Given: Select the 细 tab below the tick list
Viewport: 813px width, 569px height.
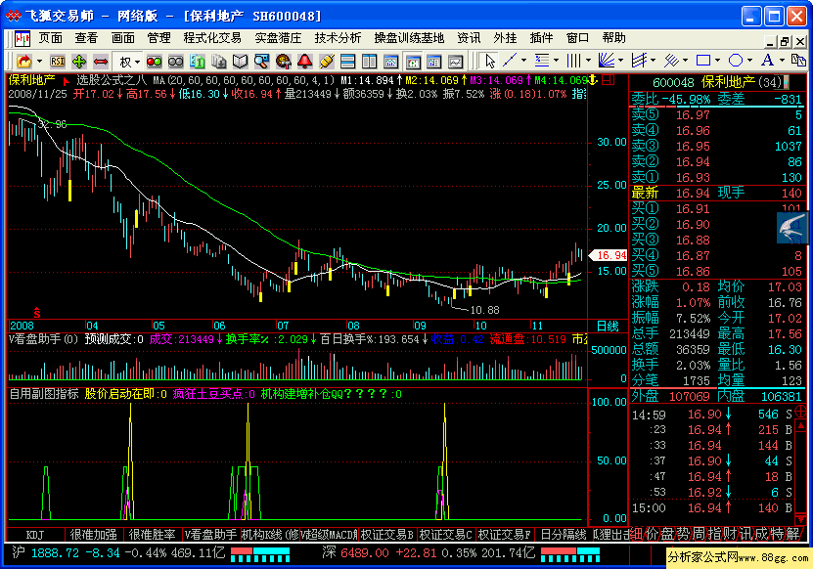Looking at the screenshot, I should (x=637, y=533).
